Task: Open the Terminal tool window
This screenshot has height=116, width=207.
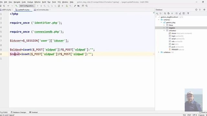Action: point(33,112)
